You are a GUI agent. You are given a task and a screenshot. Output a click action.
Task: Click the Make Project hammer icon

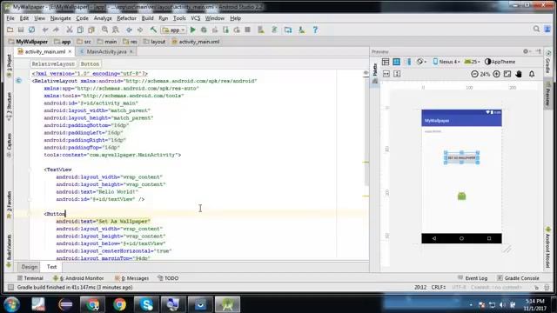153,30
